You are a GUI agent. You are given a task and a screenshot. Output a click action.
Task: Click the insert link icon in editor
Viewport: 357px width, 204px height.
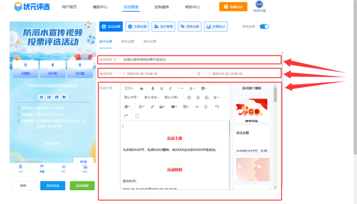pos(152,107)
